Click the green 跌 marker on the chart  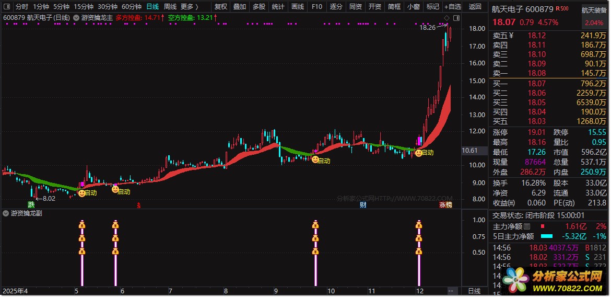point(32,204)
